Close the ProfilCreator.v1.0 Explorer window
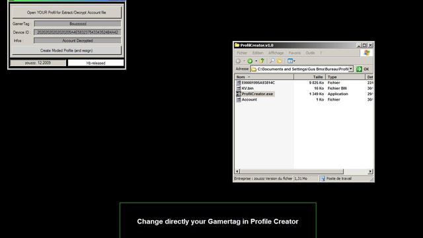 (370, 46)
